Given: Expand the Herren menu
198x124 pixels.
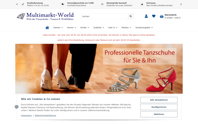Looking at the screenshot, I should (72, 27).
